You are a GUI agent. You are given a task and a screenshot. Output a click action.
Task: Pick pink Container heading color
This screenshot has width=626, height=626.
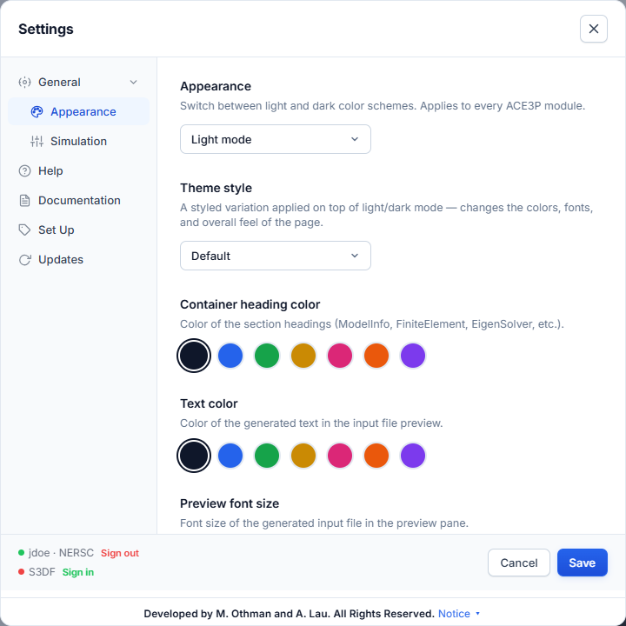click(340, 356)
